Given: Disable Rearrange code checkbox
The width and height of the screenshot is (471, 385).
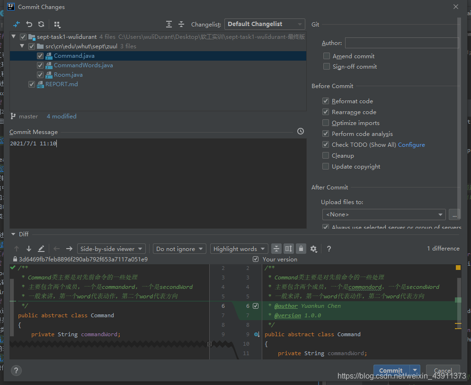Looking at the screenshot, I should [x=326, y=112].
